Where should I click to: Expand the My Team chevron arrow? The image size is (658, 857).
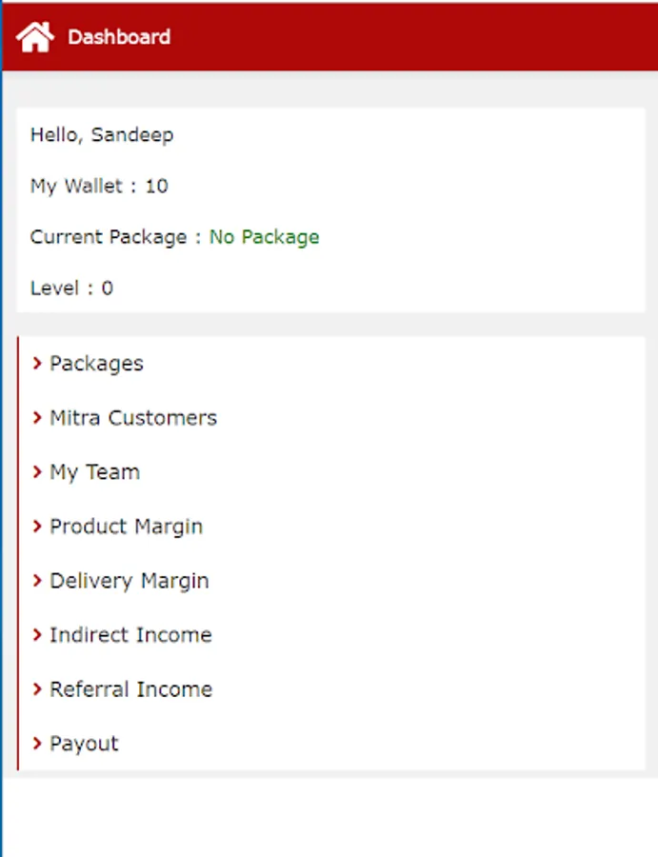pyautogui.click(x=37, y=471)
